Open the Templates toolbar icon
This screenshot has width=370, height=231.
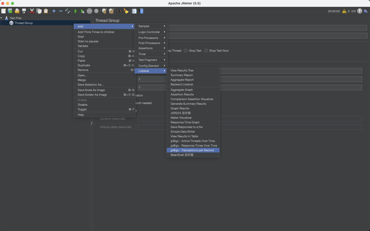pos(10,11)
